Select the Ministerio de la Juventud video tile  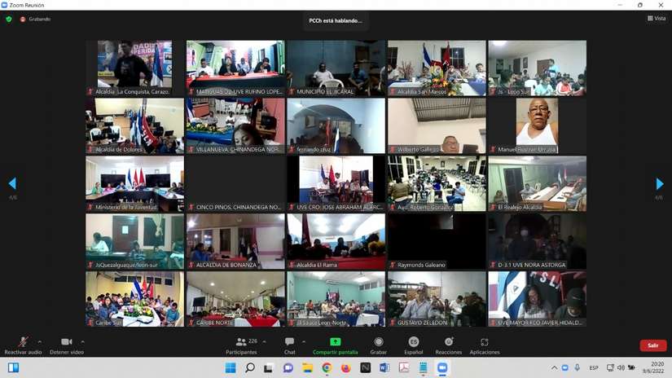(135, 183)
